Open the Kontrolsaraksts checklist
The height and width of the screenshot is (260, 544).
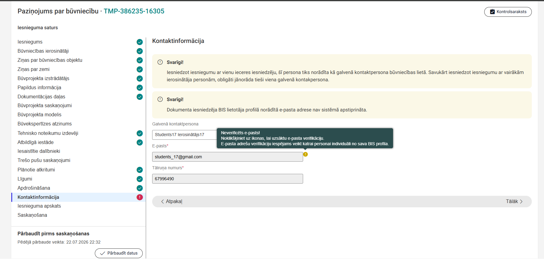508,12
